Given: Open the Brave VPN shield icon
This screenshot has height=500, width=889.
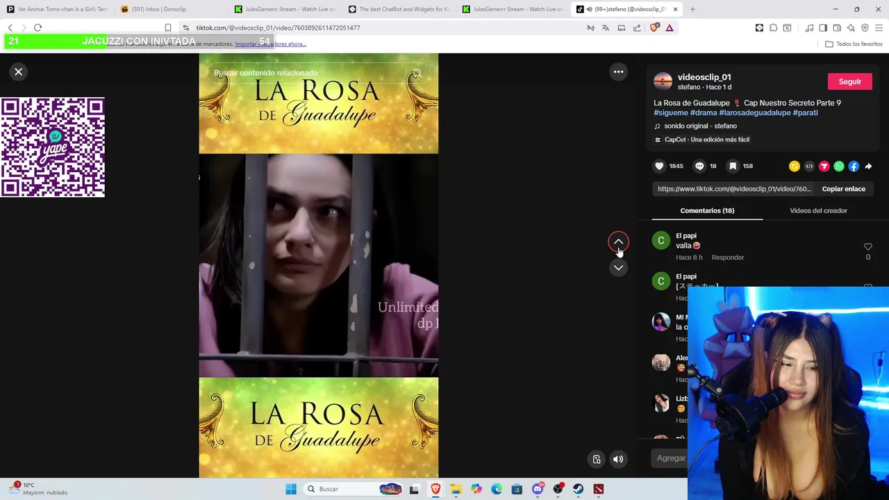Looking at the screenshot, I should pyautogui.click(x=865, y=28).
